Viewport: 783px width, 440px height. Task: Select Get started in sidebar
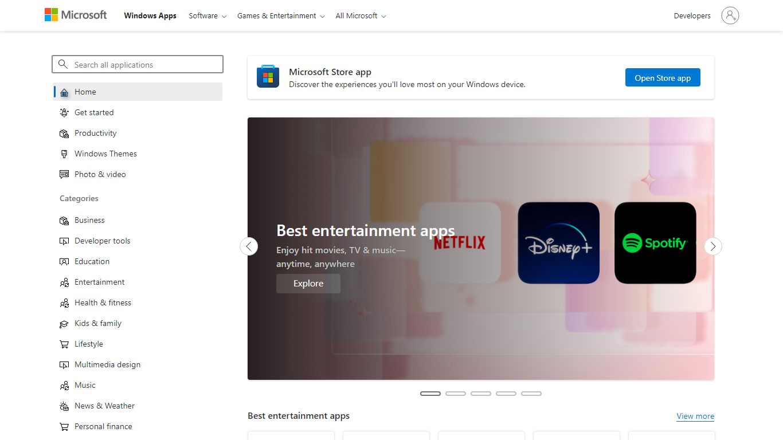coord(138,112)
